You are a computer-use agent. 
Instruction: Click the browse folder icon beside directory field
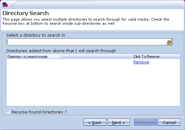tap(169, 42)
